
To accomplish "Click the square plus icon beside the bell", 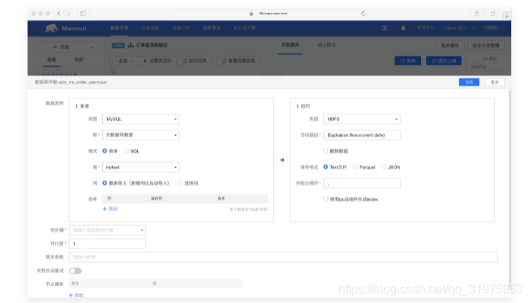I will pyautogui.click(x=385, y=28).
